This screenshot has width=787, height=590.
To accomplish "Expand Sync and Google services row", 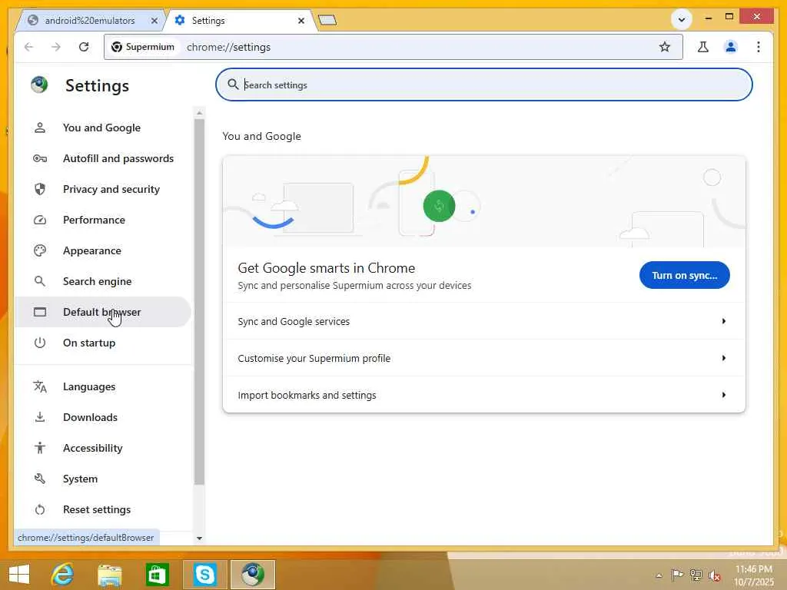I will pyautogui.click(x=484, y=321).
